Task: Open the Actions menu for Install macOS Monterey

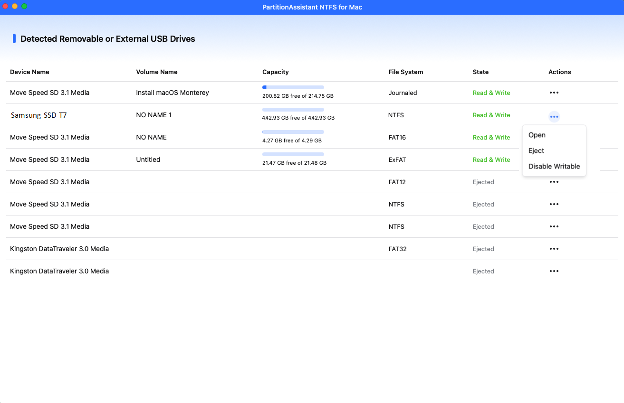Action: click(x=554, y=93)
